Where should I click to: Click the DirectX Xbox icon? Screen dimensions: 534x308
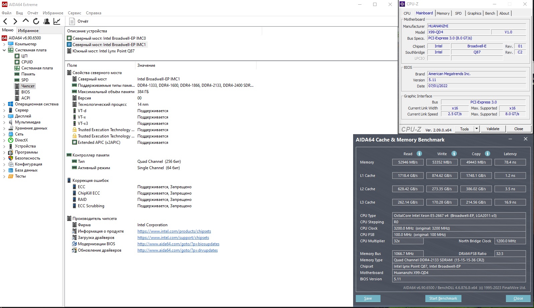pos(11,140)
